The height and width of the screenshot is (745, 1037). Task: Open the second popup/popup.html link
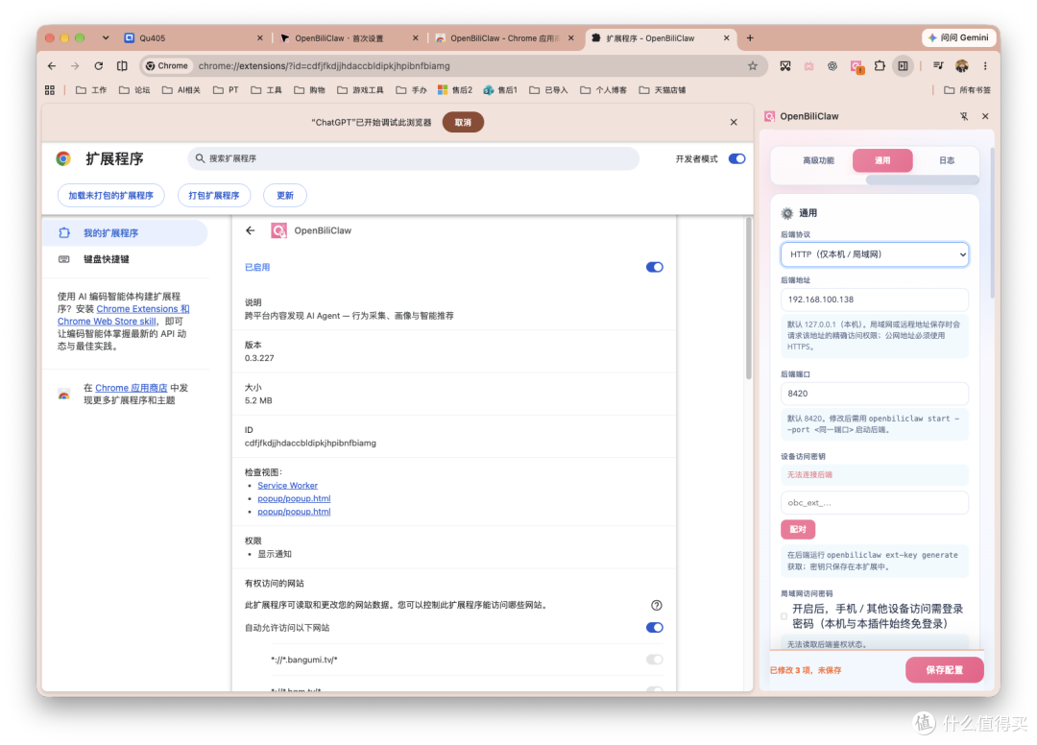[294, 512]
